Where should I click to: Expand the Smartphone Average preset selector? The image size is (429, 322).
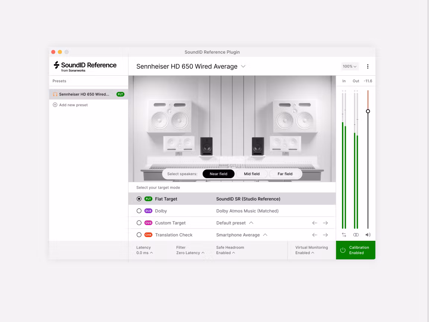[242, 235]
